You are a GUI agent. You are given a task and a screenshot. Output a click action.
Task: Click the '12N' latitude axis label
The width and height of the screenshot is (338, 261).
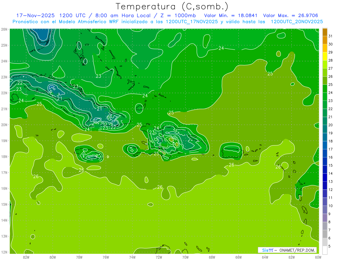[x=4, y=252]
